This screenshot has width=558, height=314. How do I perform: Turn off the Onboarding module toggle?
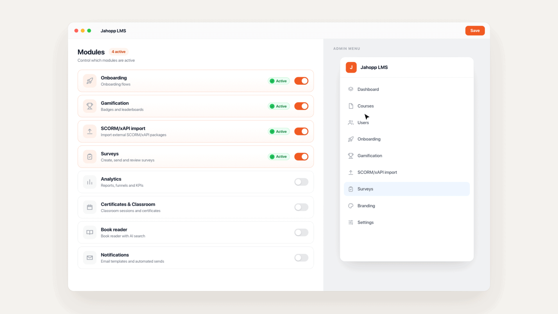(x=301, y=81)
